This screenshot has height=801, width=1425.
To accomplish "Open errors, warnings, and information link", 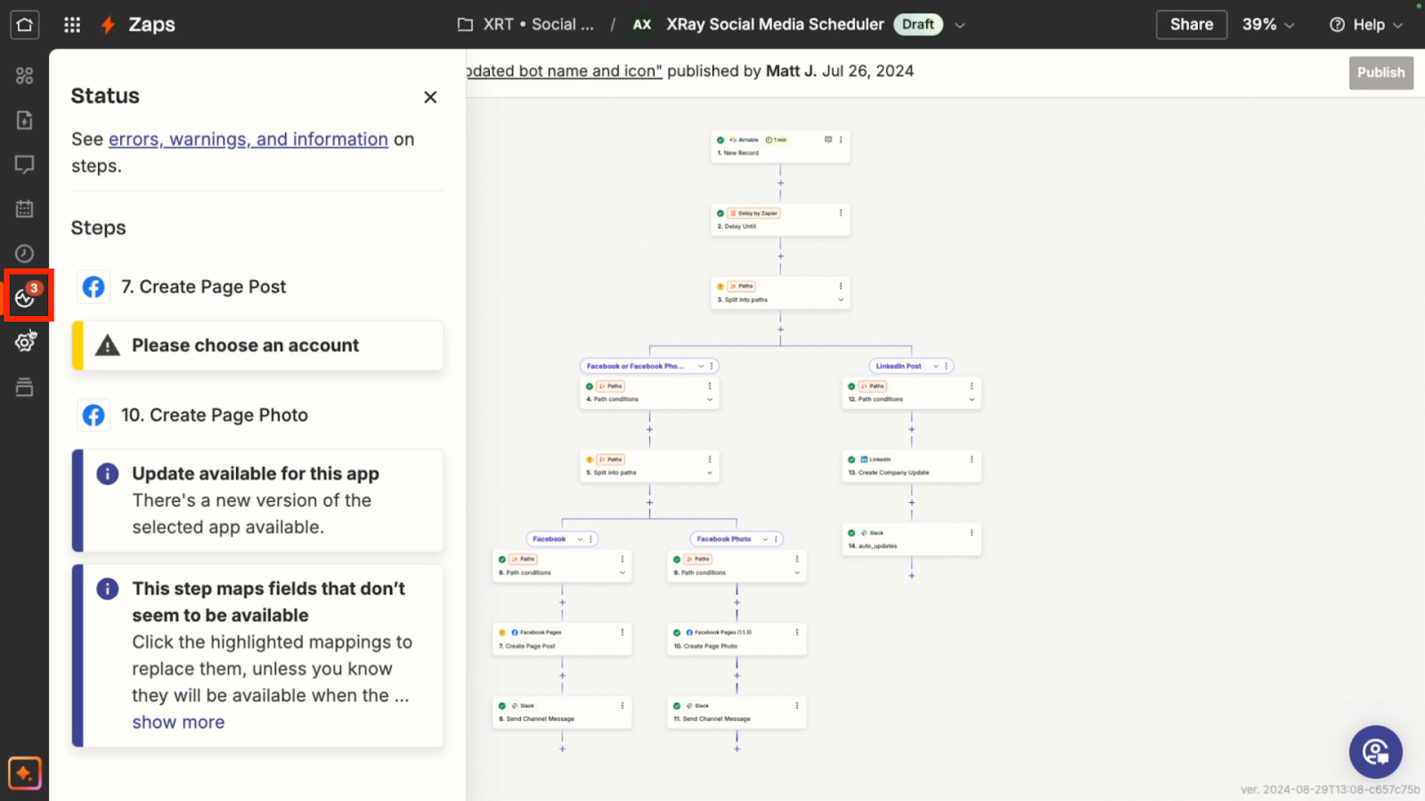I will pos(248,139).
